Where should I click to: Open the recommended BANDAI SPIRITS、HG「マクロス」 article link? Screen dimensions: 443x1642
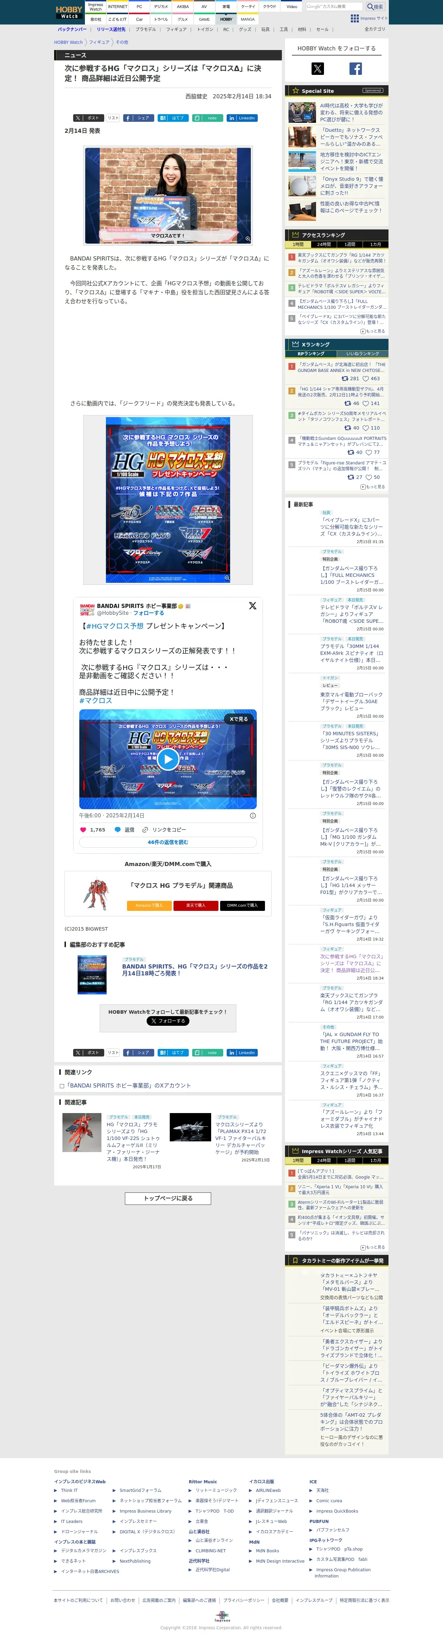194,970
